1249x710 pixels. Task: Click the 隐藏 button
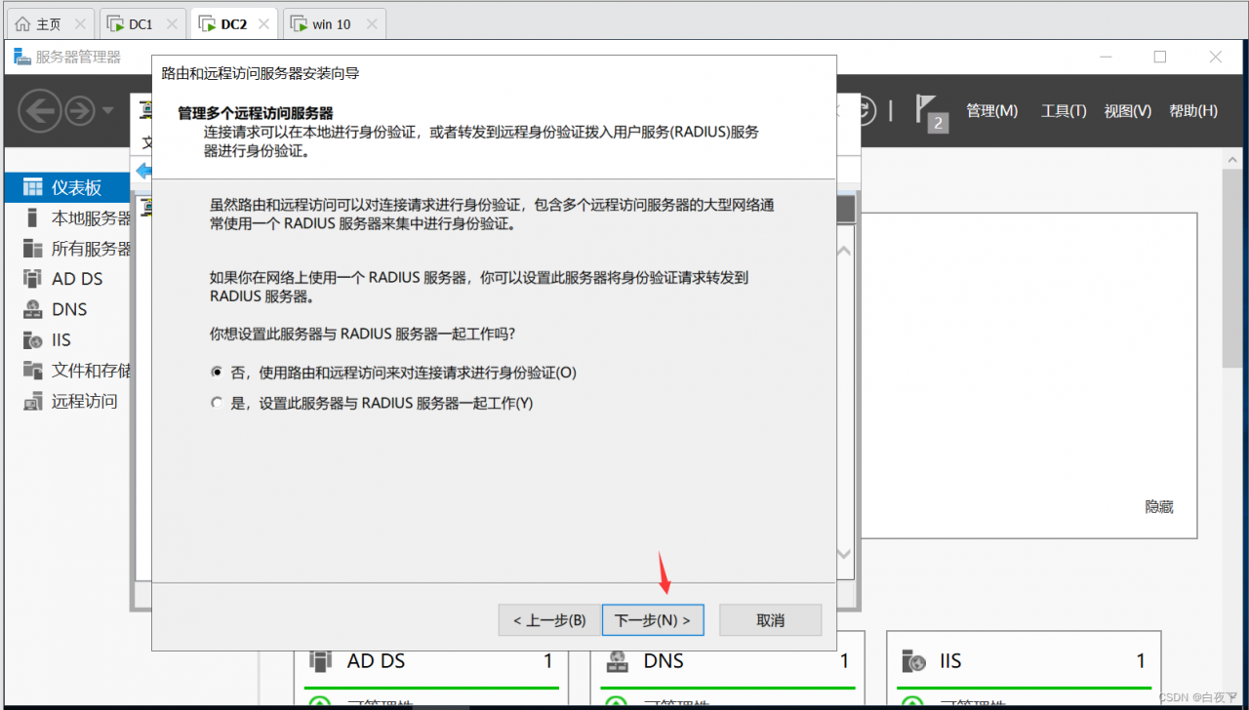coord(1158,506)
